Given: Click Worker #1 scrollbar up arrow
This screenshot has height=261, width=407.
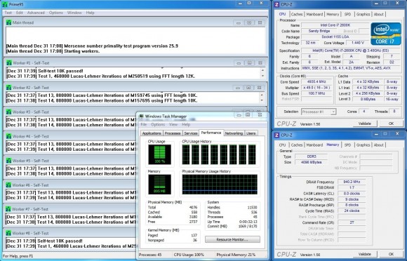Looking at the screenshot, I should coord(262,70).
